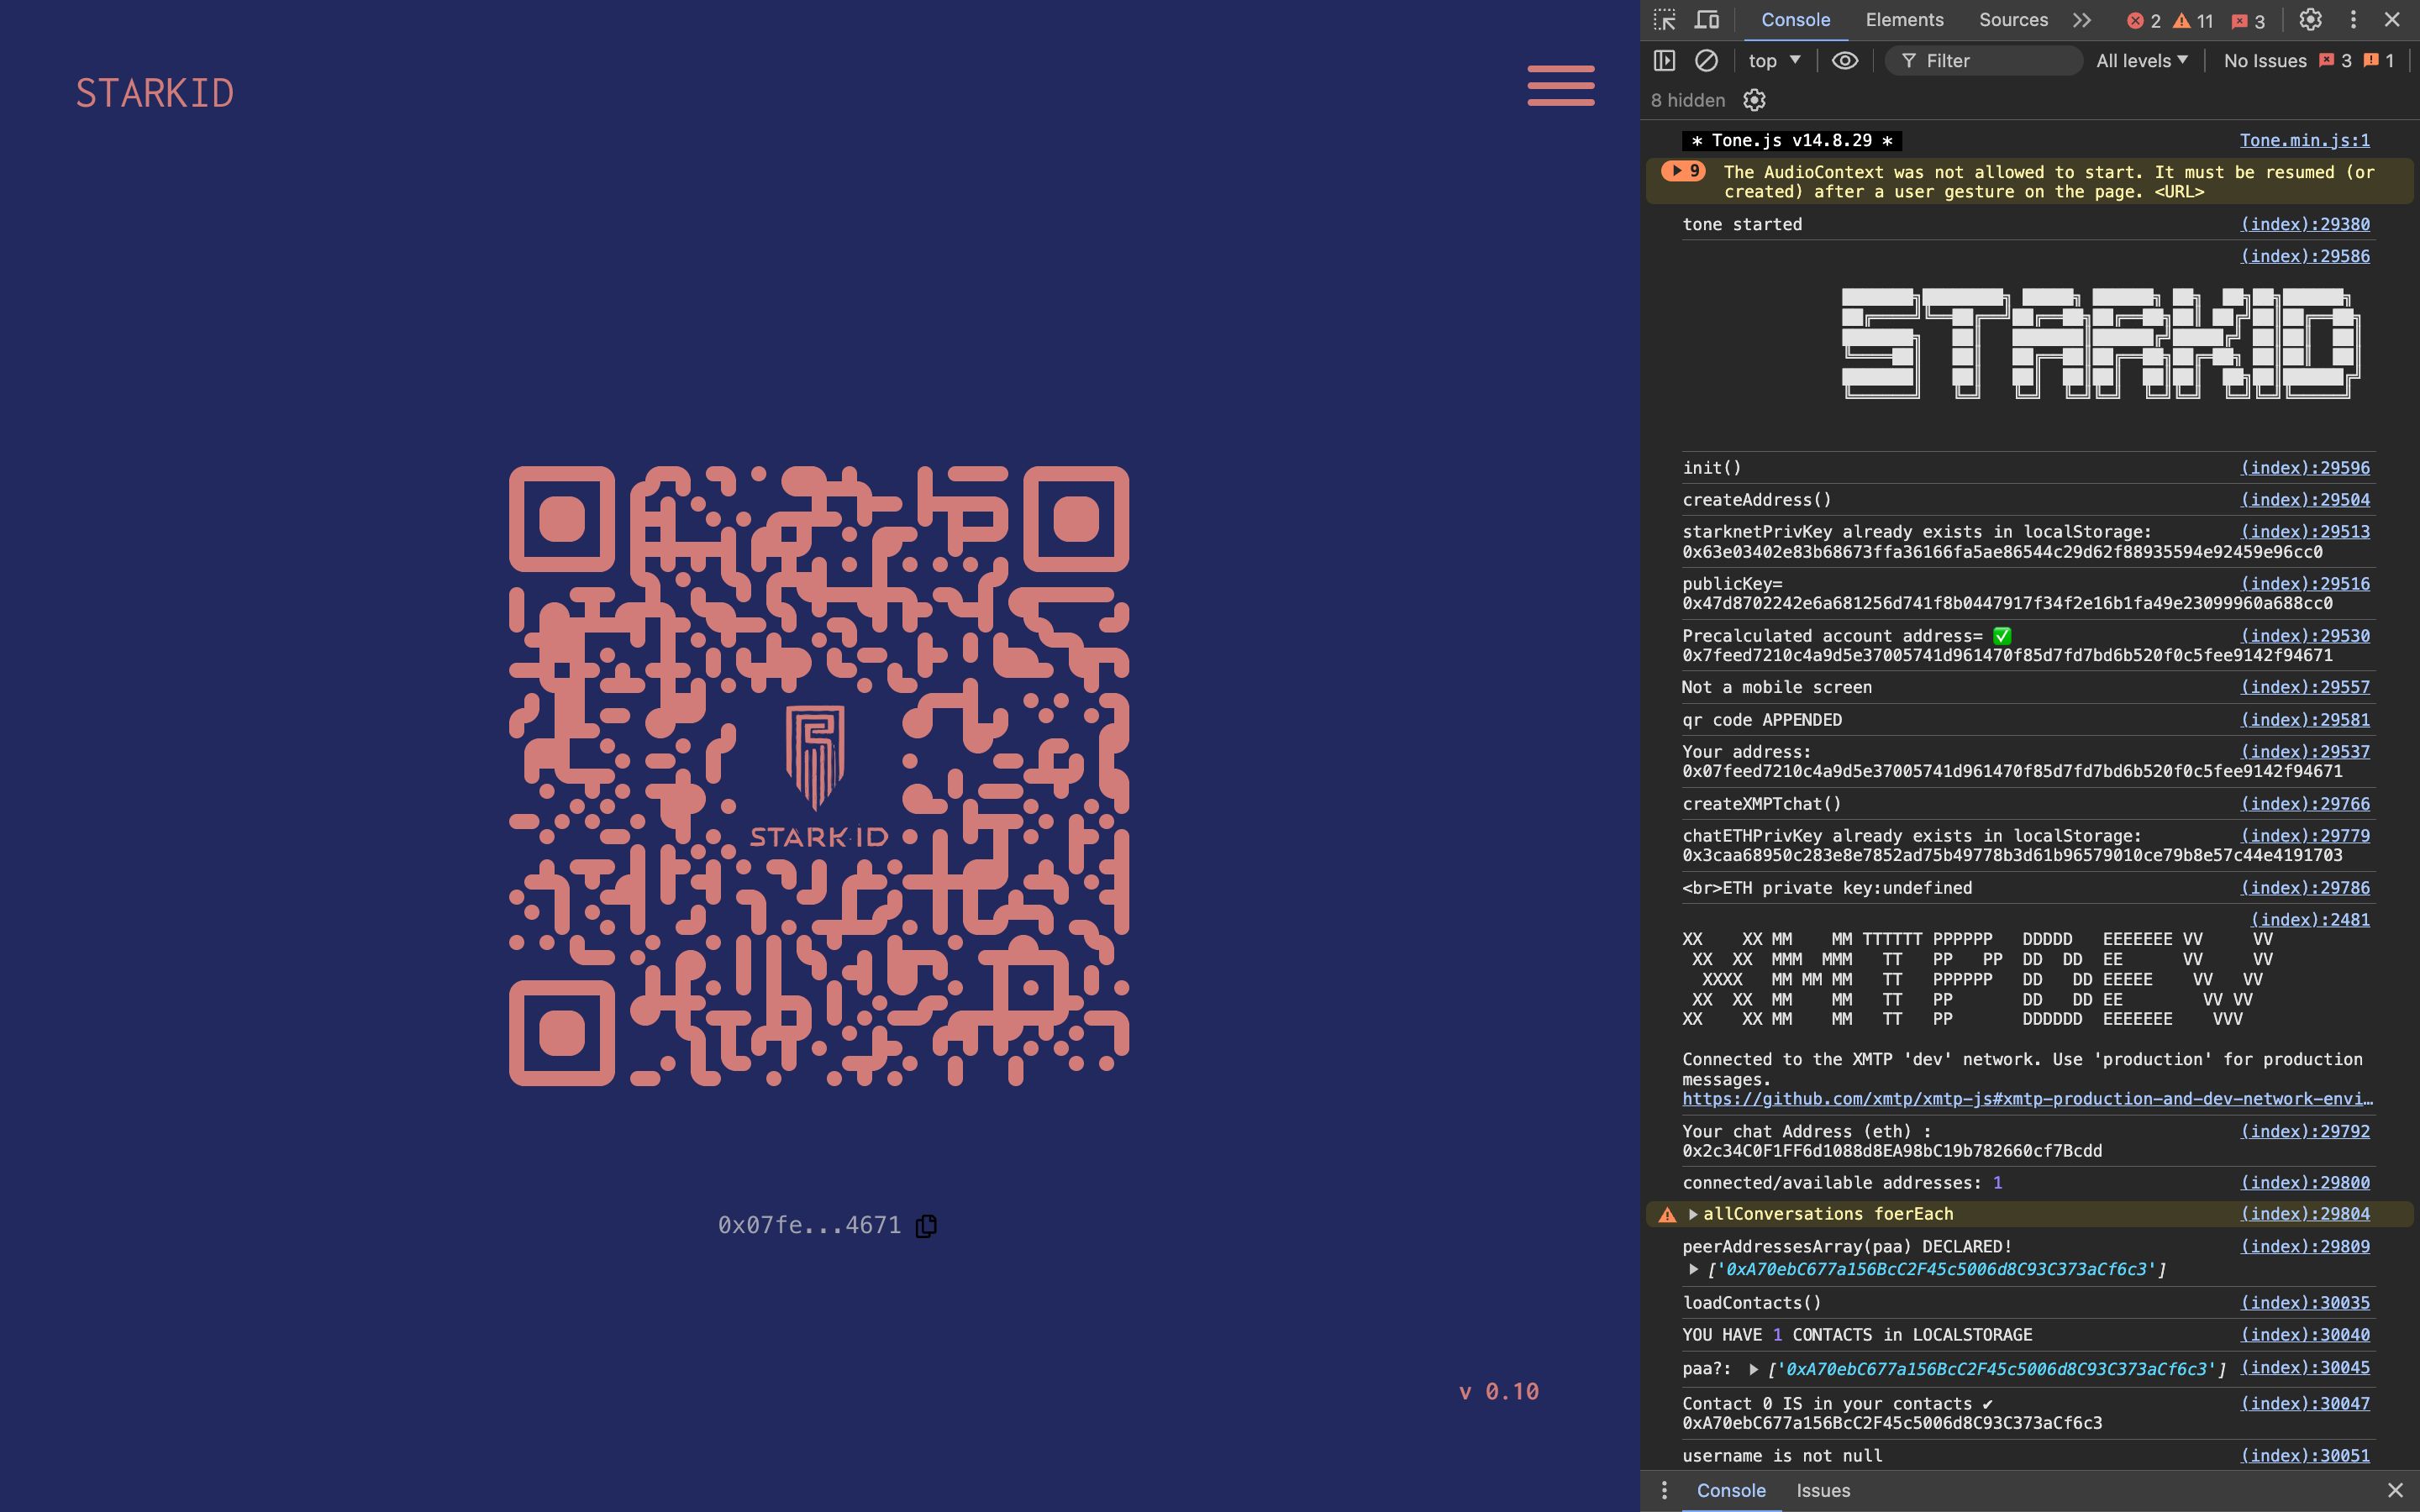The width and height of the screenshot is (2420, 1512).
Task: Click the 2 errors counter badge
Action: click(2144, 21)
